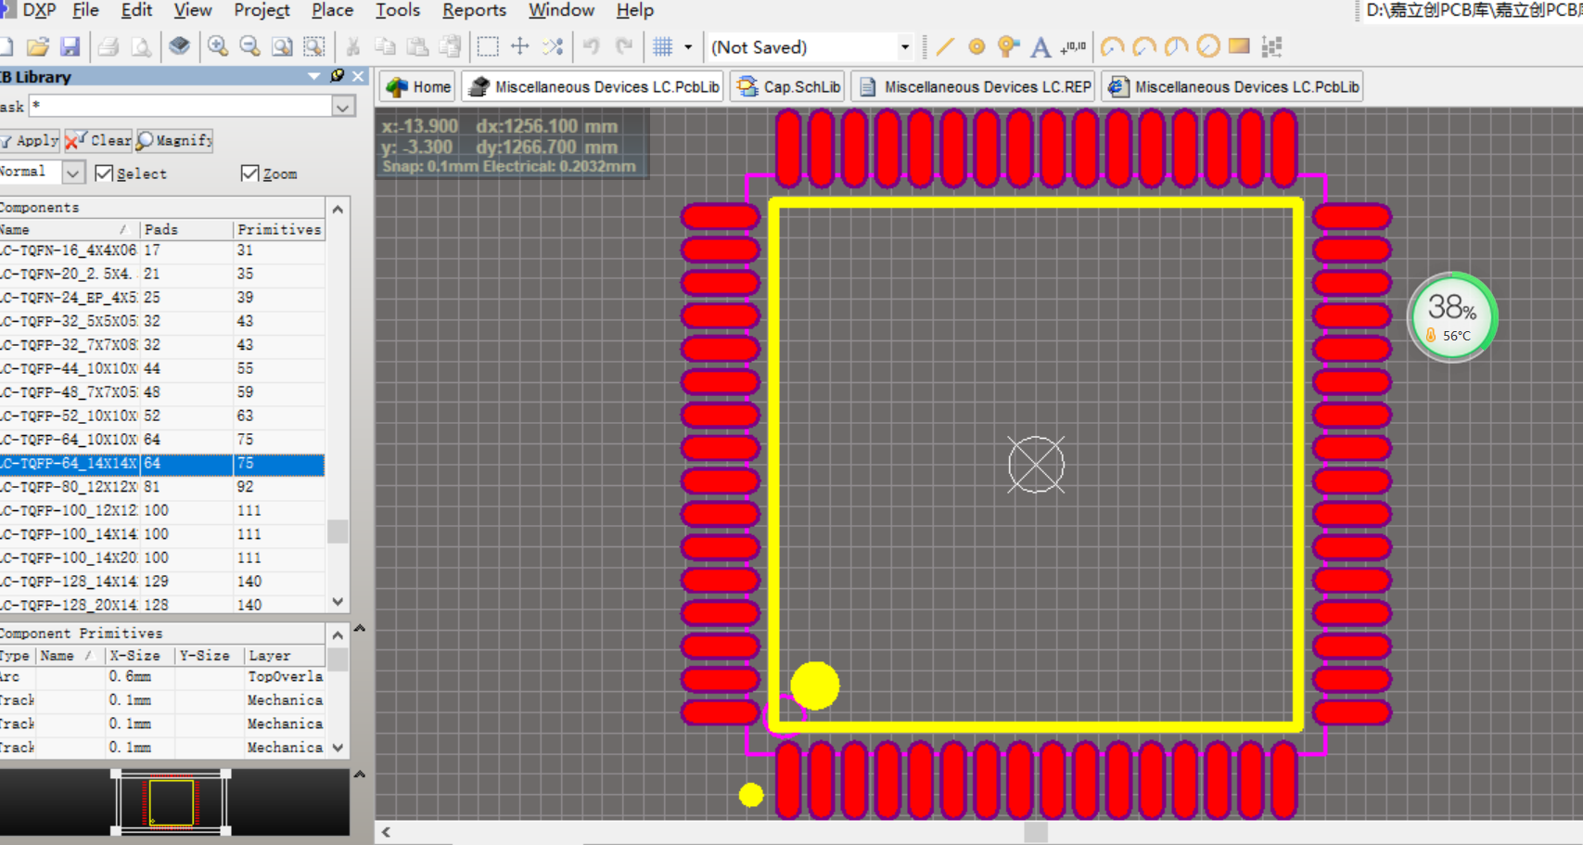Viewport: 1583px width, 845px height.
Task: Open an existing document with folder icon
Action: coord(37,46)
